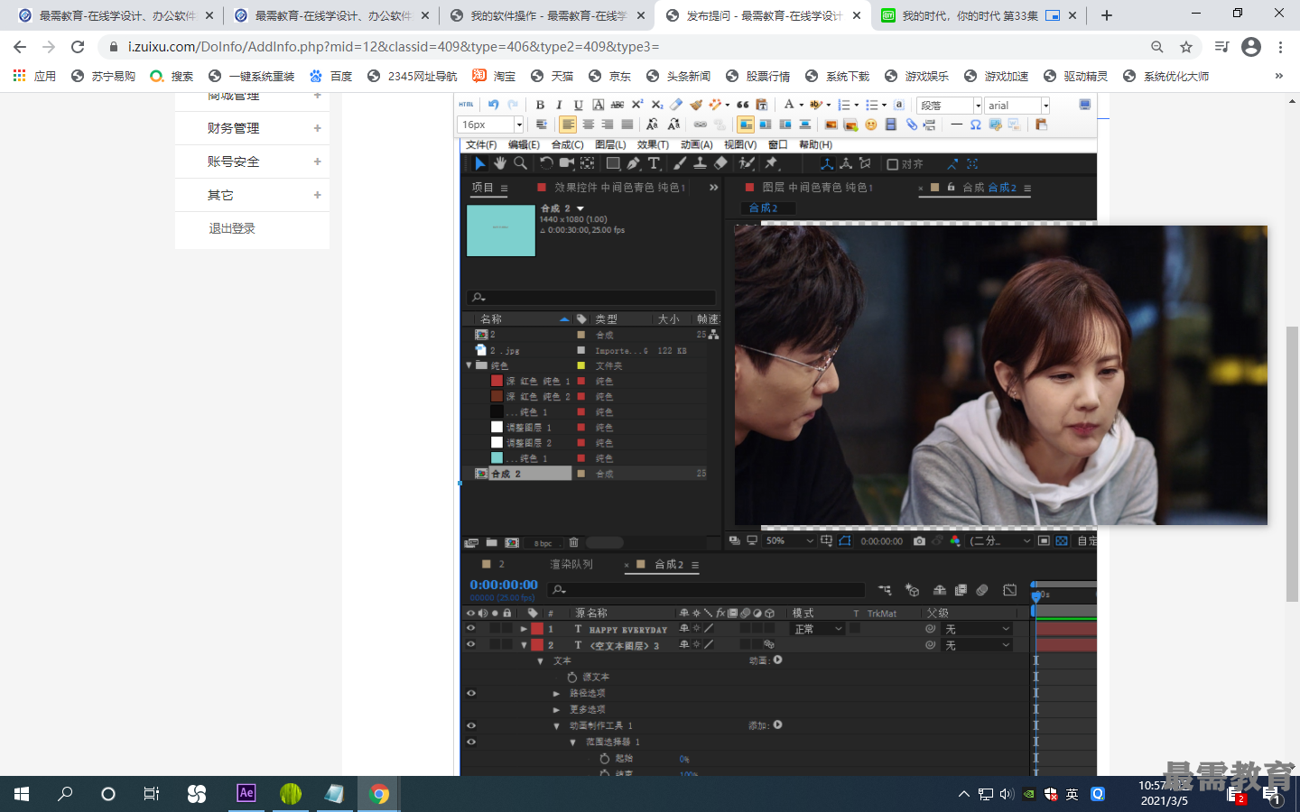Open the arial font family dropdown
1300x812 pixels.
(x=1017, y=106)
